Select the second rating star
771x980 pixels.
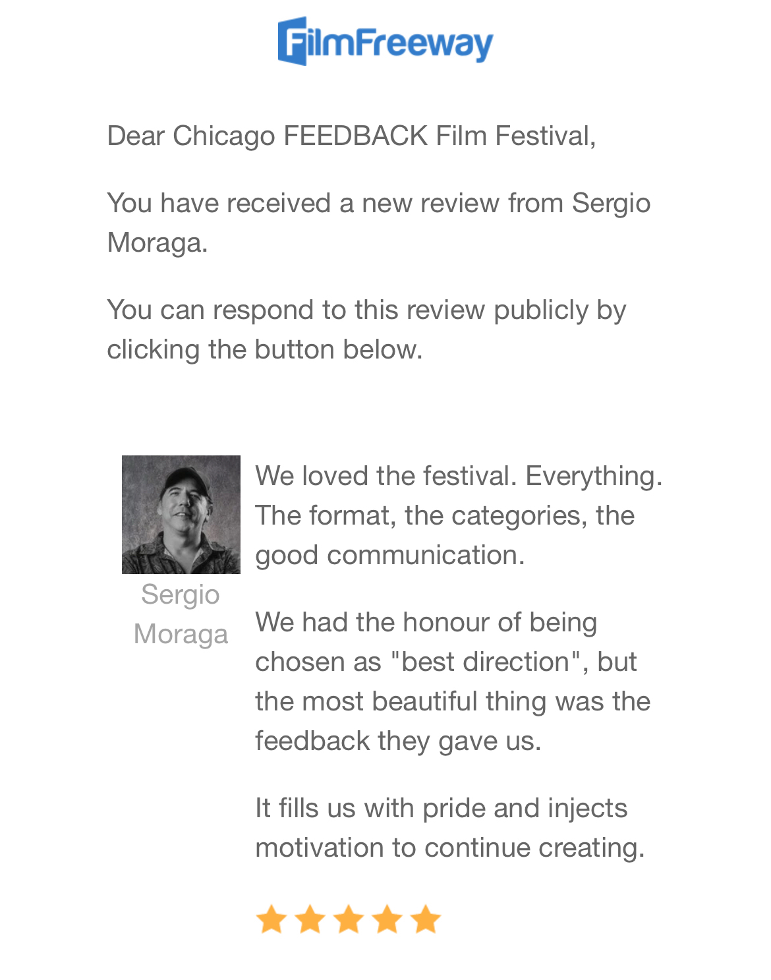[310, 919]
